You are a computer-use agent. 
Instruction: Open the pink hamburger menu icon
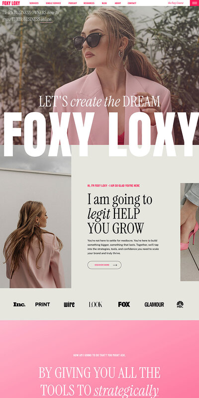tap(195, 3)
